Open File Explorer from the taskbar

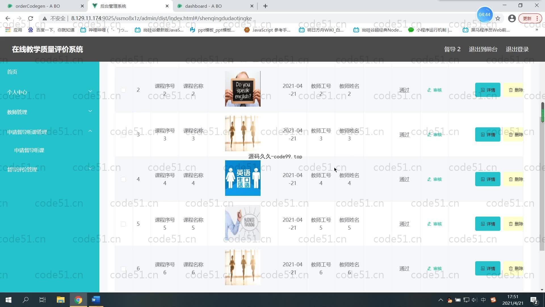point(60,300)
